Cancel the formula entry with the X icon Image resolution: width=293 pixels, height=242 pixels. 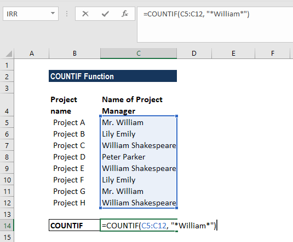(x=85, y=14)
